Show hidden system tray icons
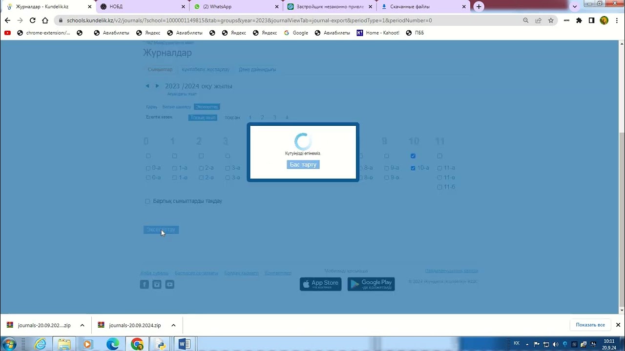Screen dimensions: 625x351 (x=527, y=344)
